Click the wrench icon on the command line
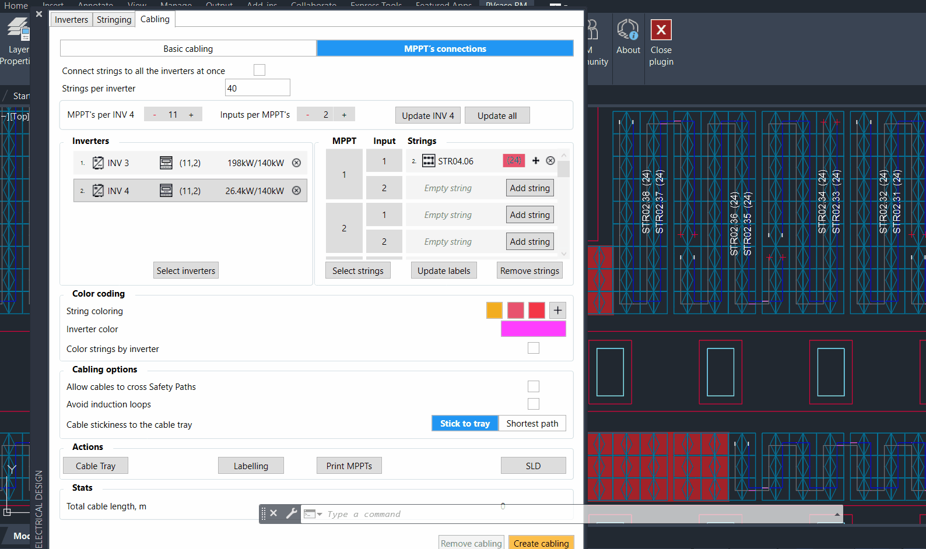This screenshot has height=549, width=926. tap(291, 513)
